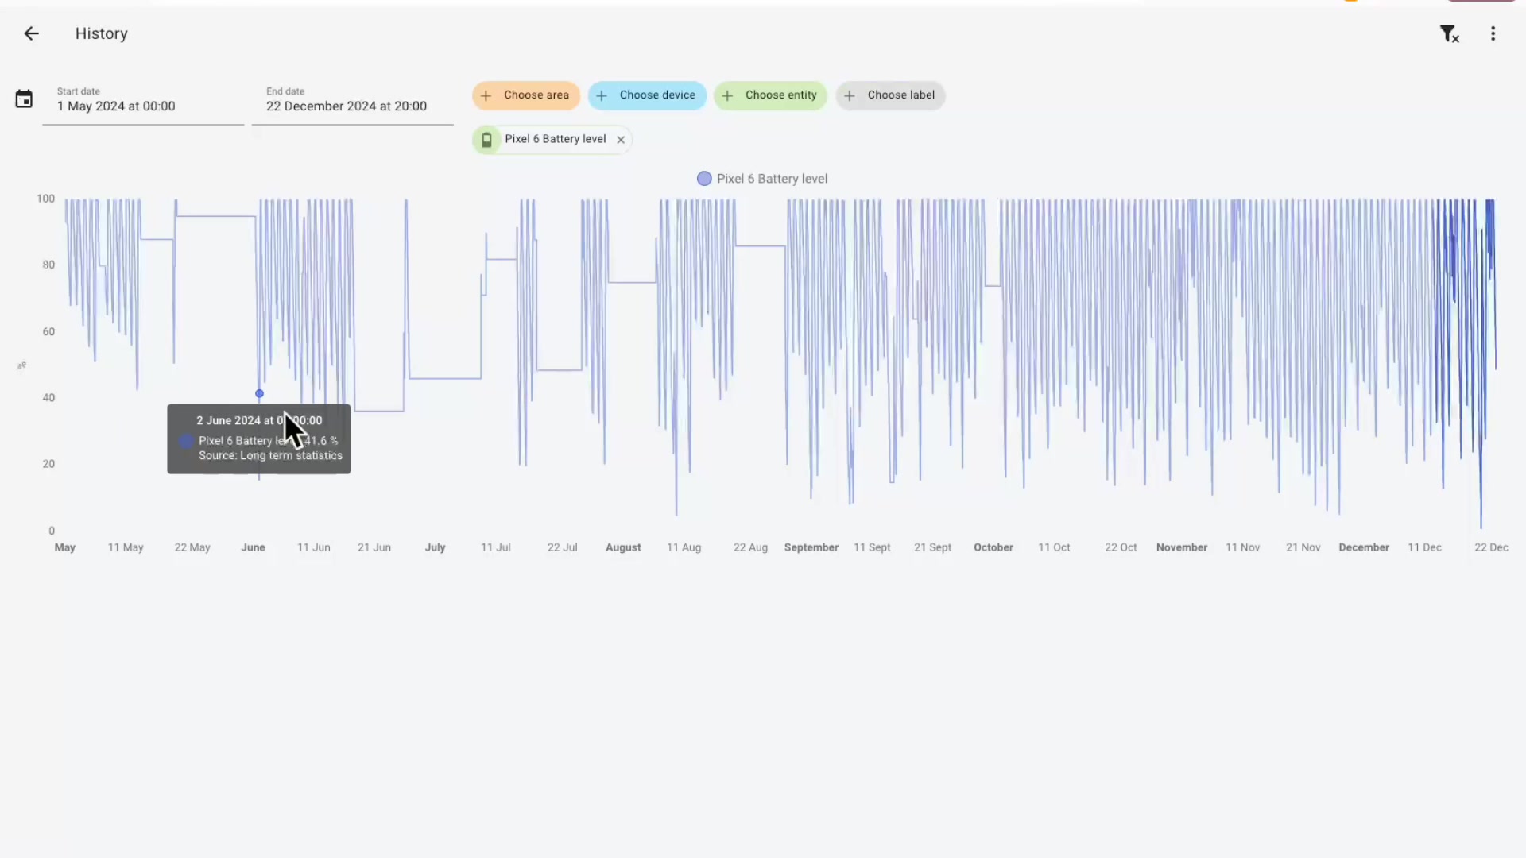This screenshot has height=858, width=1526.
Task: Remove the Pixel 6 Battery level entity filter
Action: pyautogui.click(x=621, y=139)
